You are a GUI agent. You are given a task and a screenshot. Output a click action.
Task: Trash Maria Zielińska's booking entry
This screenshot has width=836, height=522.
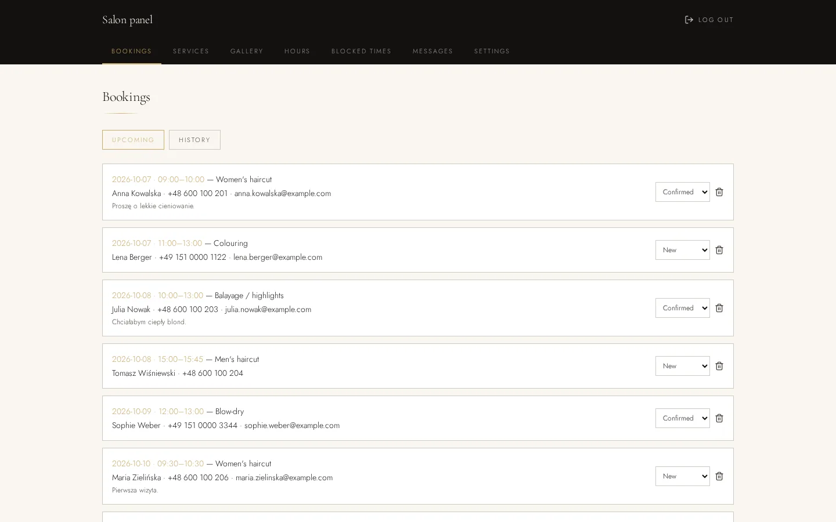click(x=719, y=476)
